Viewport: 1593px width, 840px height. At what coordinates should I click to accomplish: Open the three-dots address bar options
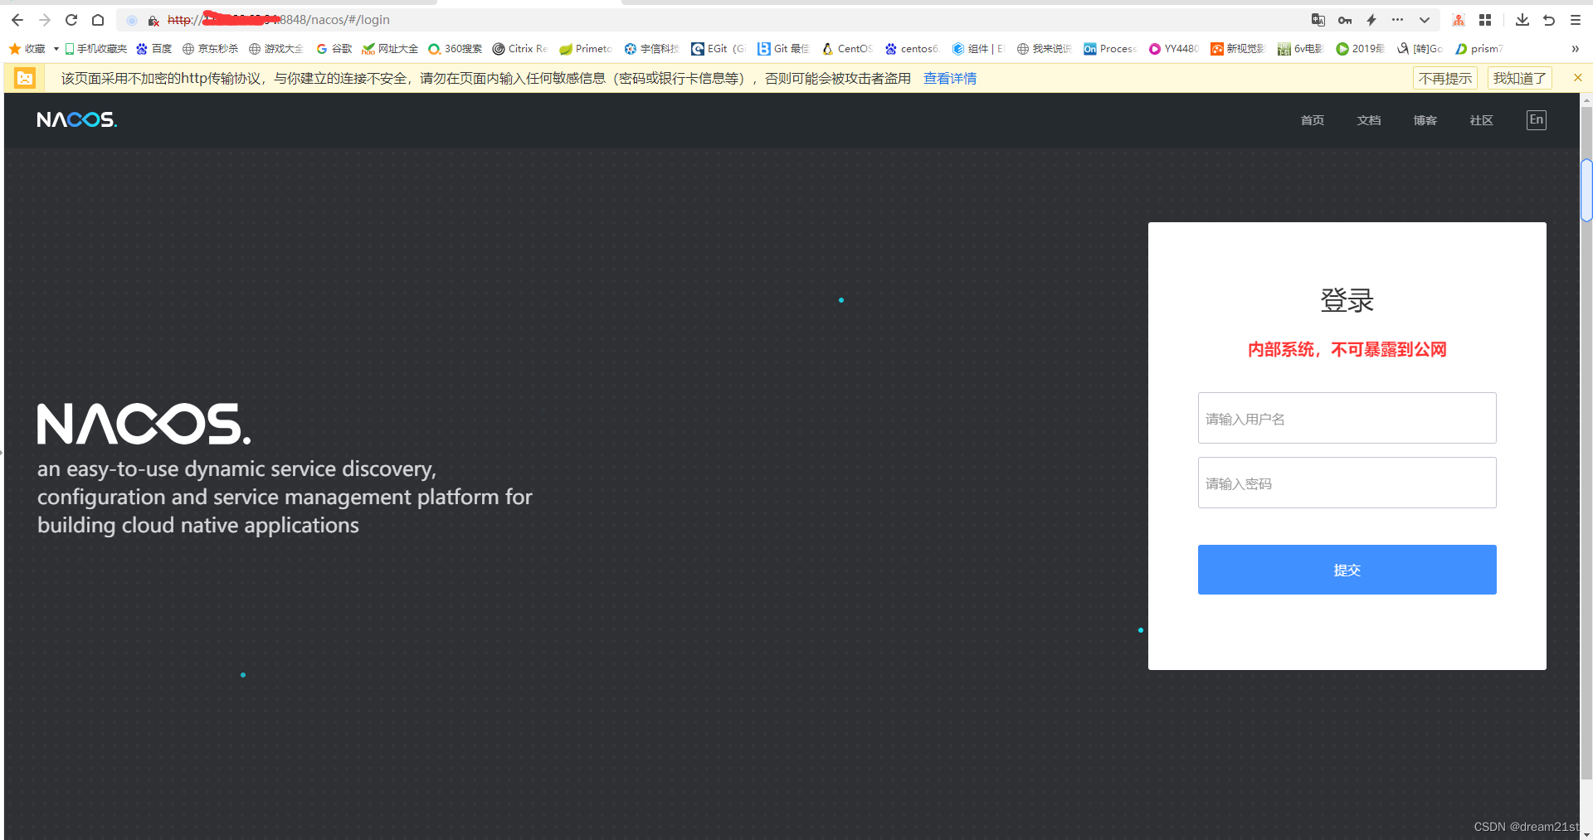pos(1398,20)
